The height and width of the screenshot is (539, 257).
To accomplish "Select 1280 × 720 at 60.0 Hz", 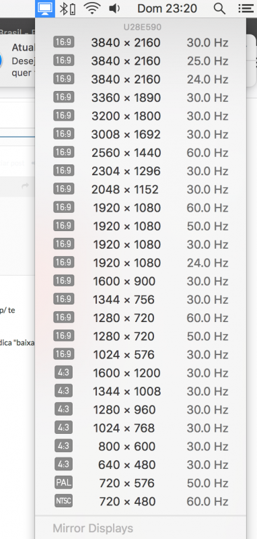I will point(141,318).
